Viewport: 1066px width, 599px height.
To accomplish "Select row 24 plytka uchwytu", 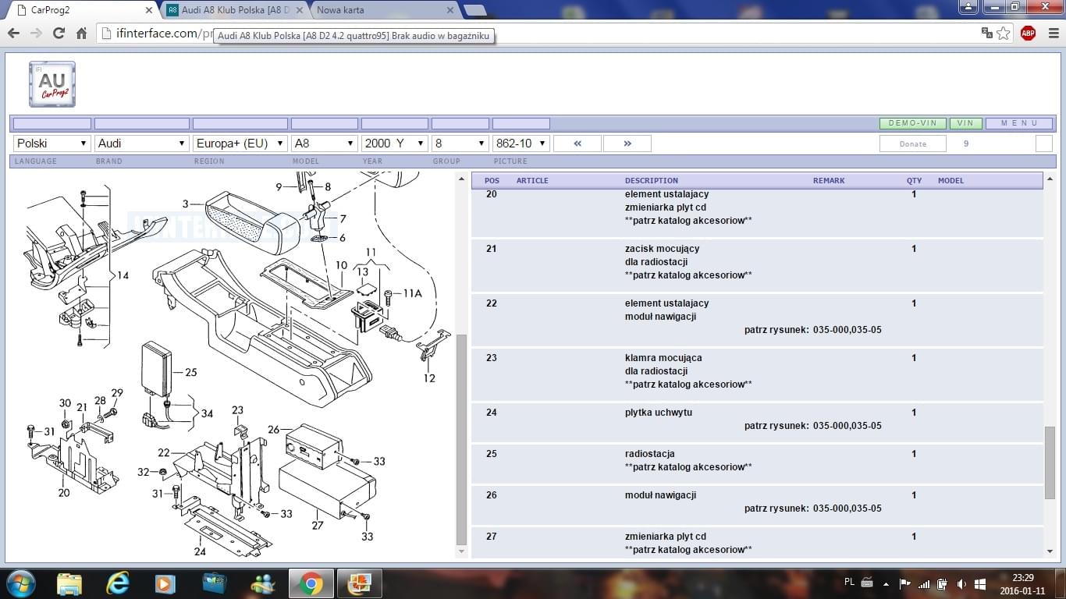I will [757, 424].
